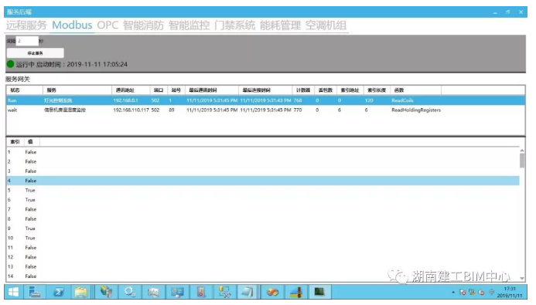Click the counter value 770
The width and height of the screenshot is (536, 305).
pyautogui.click(x=298, y=110)
